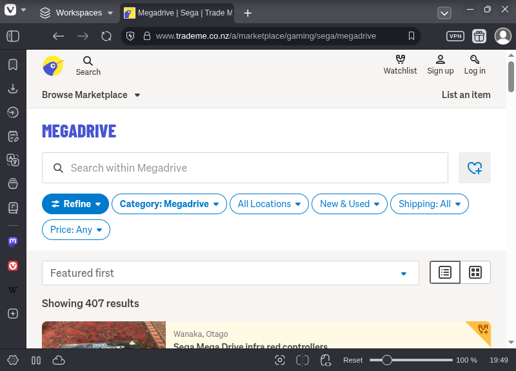516x371 pixels.
Task: Click the List an item link
Action: (466, 95)
